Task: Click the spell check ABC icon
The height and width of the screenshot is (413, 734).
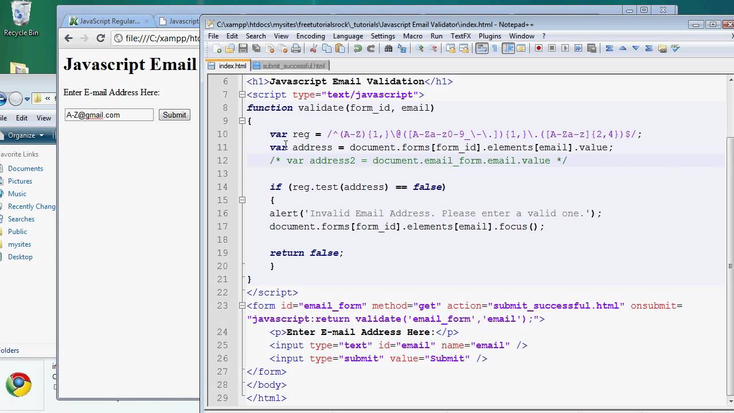Action: click(676, 49)
